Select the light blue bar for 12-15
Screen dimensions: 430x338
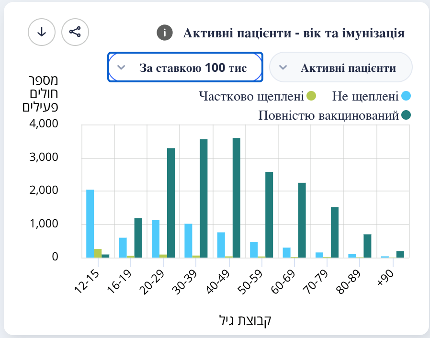coord(90,224)
